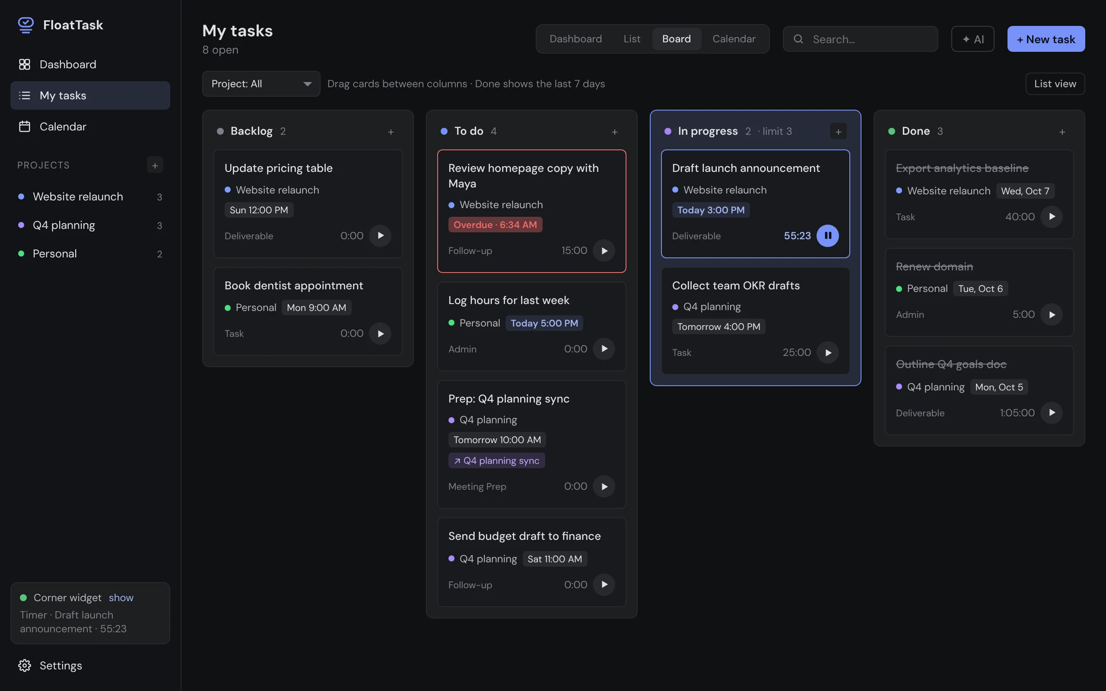Start timer on Update pricing table card
The width and height of the screenshot is (1106, 691).
pos(380,236)
